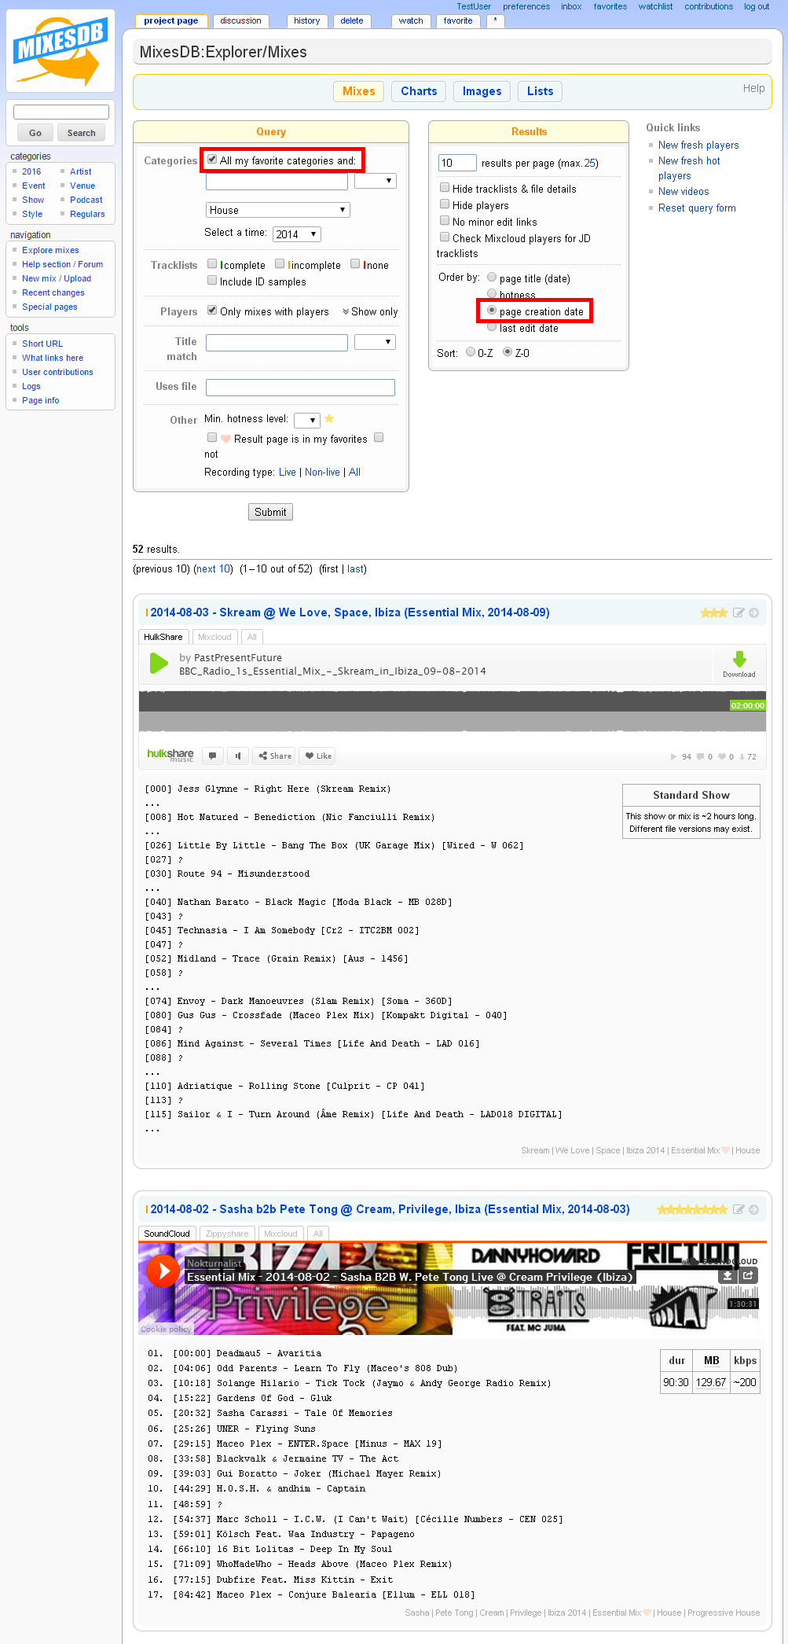Click the three-star rating on Skream mix
Image resolution: width=788 pixels, height=1644 pixels.
713,612
